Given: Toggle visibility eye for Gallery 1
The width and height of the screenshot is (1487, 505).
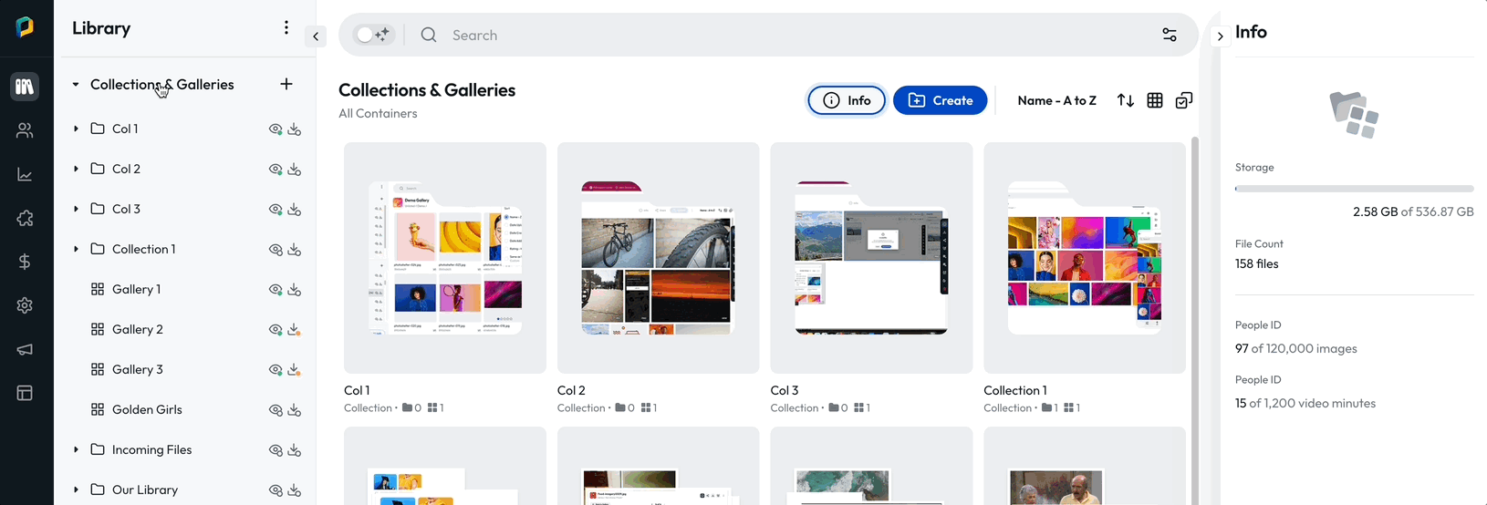Looking at the screenshot, I should click(275, 290).
